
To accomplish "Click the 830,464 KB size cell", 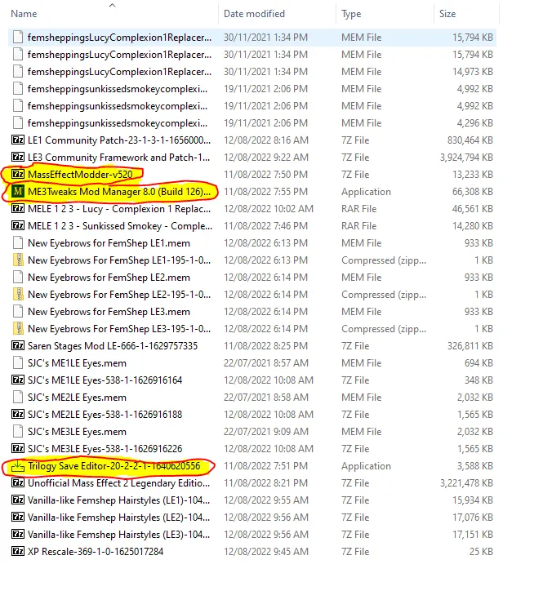I will (x=470, y=140).
